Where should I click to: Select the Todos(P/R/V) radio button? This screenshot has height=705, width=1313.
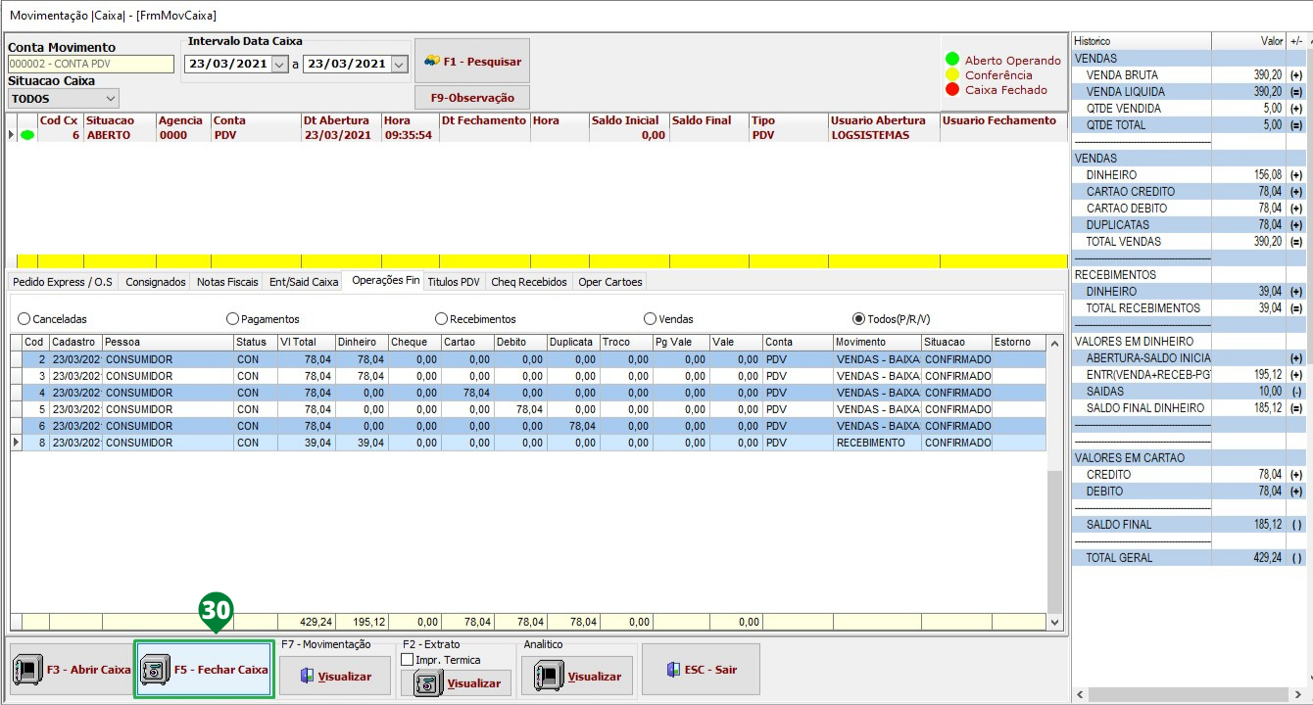point(858,319)
